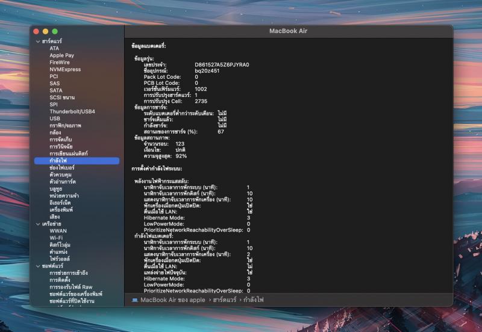482x332 pixels.
Task: Click การตั้งค่ากำลังไฟระบบ heading
Action: pos(157,169)
